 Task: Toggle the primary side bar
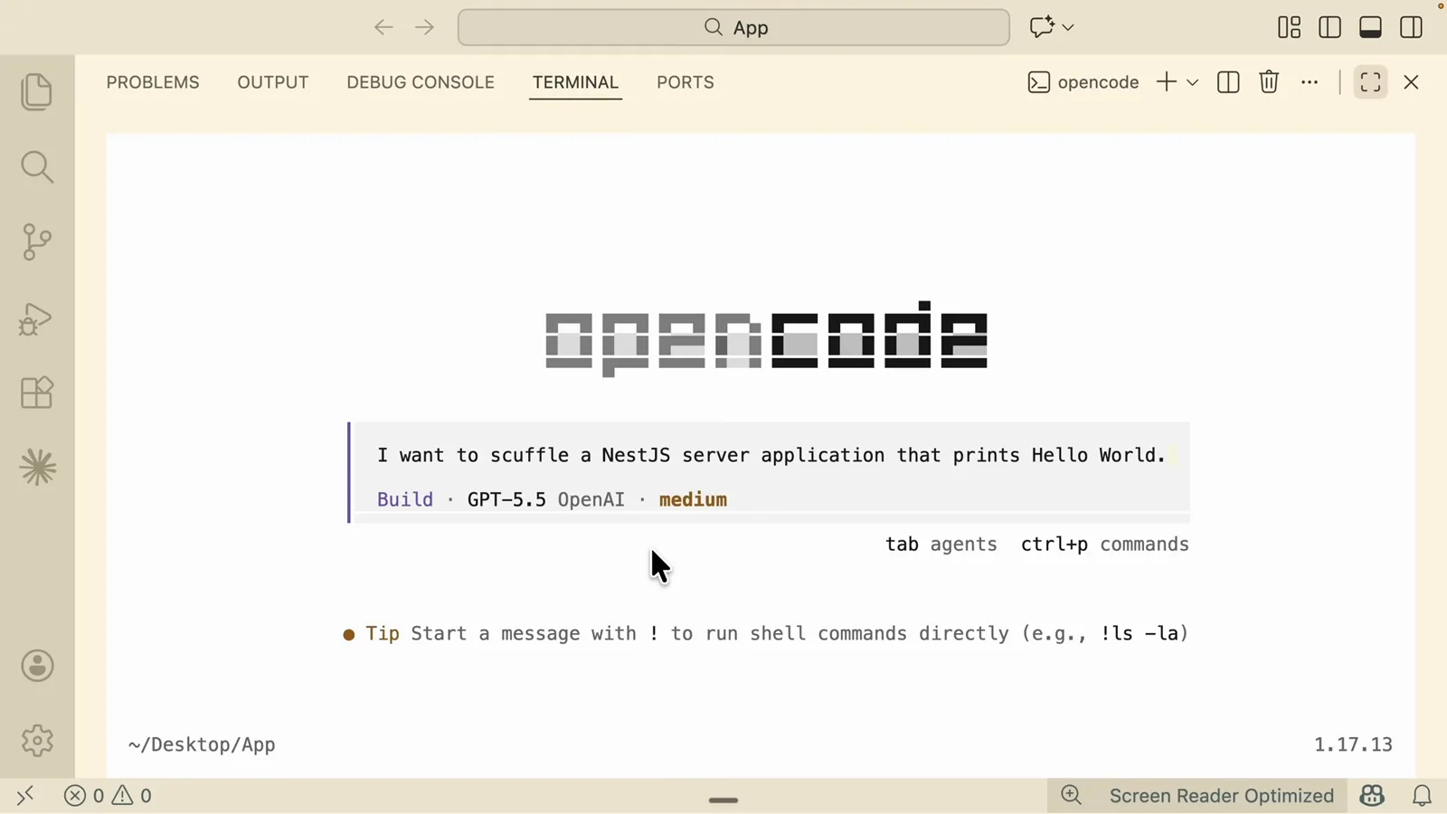click(x=1330, y=27)
